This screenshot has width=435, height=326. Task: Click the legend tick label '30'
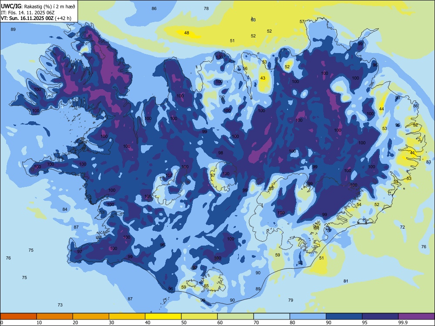point(111,323)
